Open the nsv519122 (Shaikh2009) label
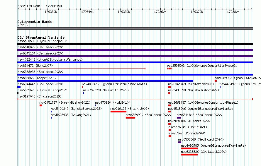This screenshot has width=261, height=166. (x=130, y=109)
